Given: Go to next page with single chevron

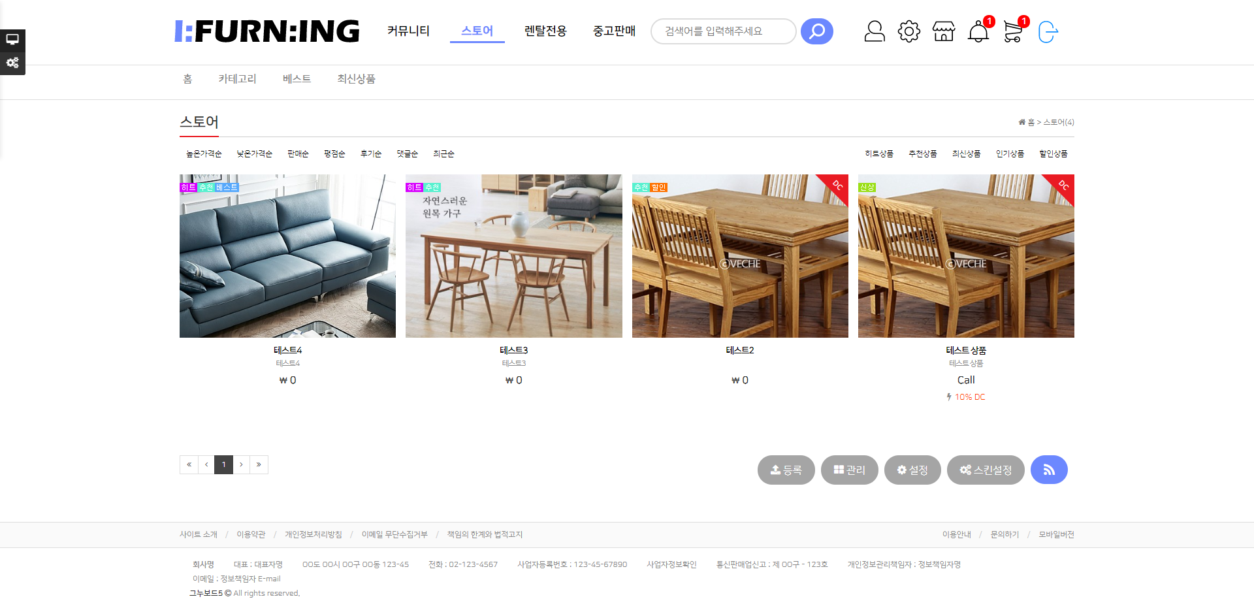Looking at the screenshot, I should coord(242,464).
